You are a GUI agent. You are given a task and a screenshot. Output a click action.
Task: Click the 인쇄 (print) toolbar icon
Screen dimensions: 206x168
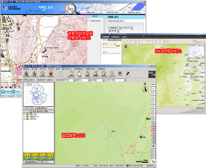[x=79, y=74]
